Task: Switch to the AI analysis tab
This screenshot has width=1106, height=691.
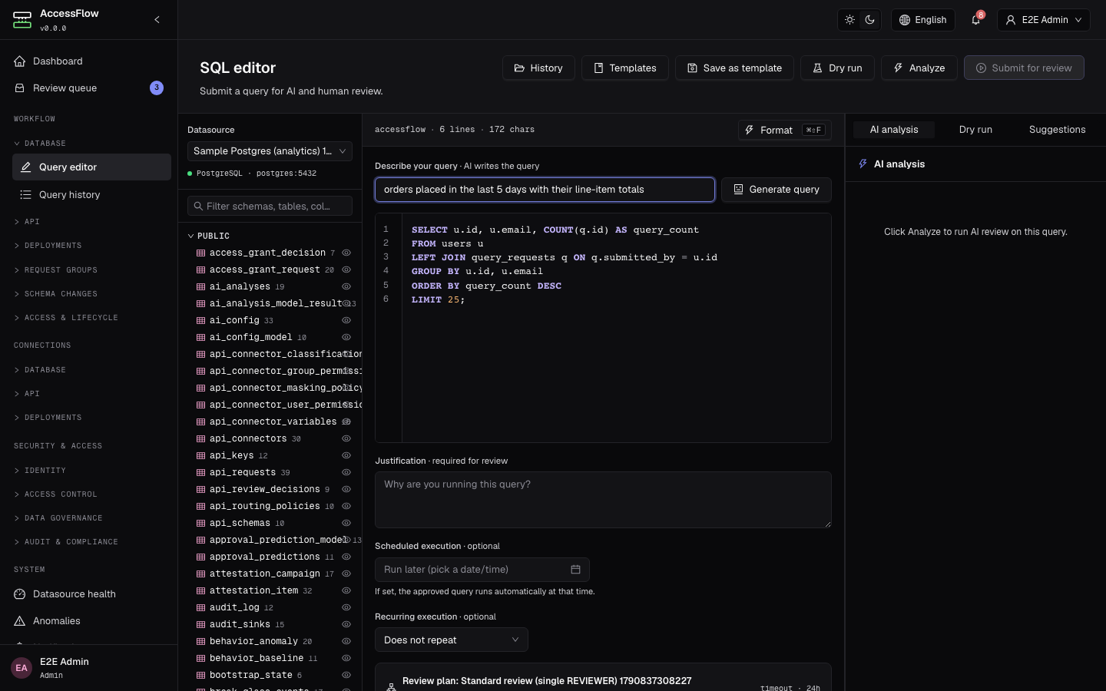Action: [x=894, y=130]
